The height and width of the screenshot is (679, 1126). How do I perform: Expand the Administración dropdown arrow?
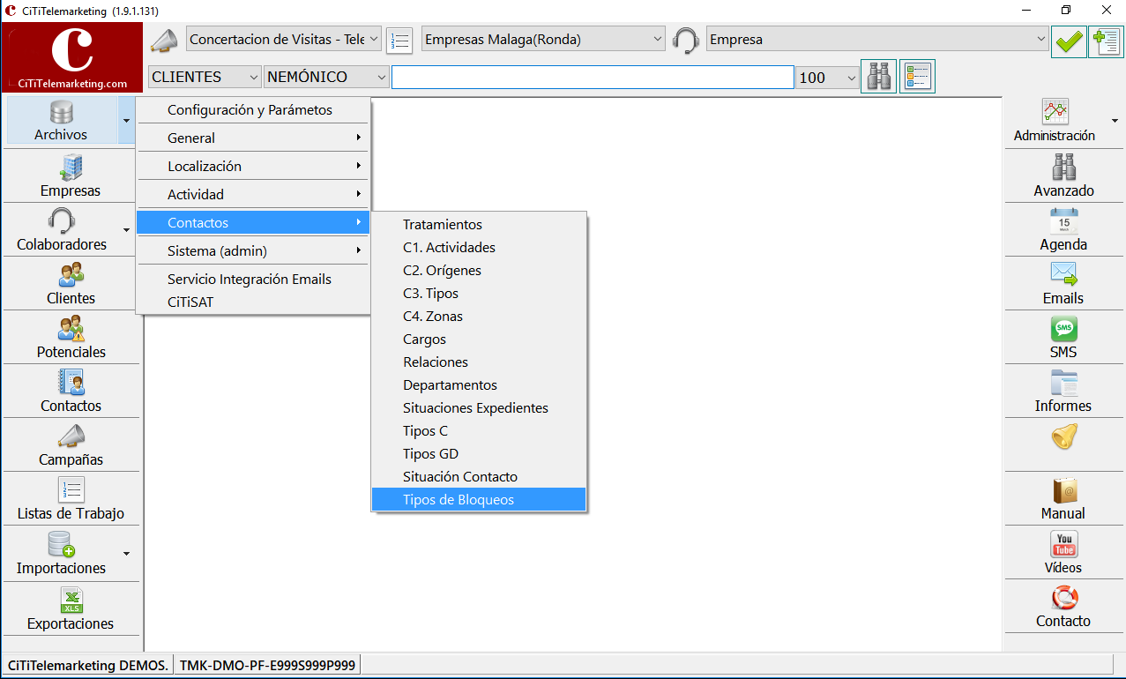point(1115,122)
